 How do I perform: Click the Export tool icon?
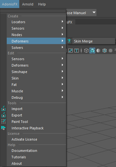[x=4, y=115]
